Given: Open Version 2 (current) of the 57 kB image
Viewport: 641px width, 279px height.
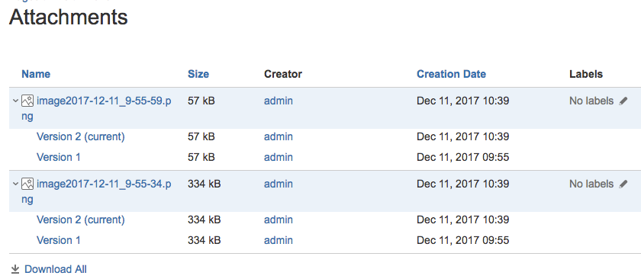Looking at the screenshot, I should pyautogui.click(x=81, y=136).
